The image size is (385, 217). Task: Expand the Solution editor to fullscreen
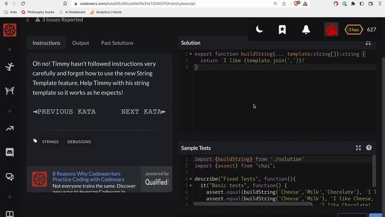[368, 43]
